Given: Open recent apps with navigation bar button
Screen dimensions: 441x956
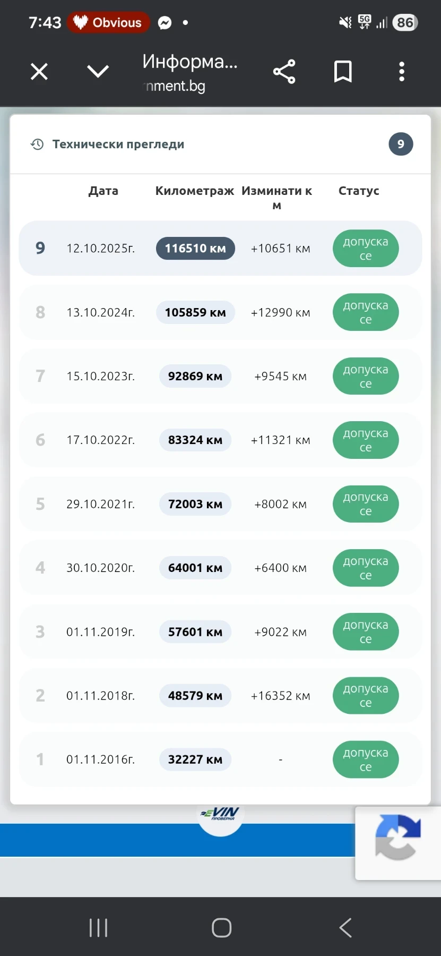Looking at the screenshot, I should pyautogui.click(x=99, y=928).
